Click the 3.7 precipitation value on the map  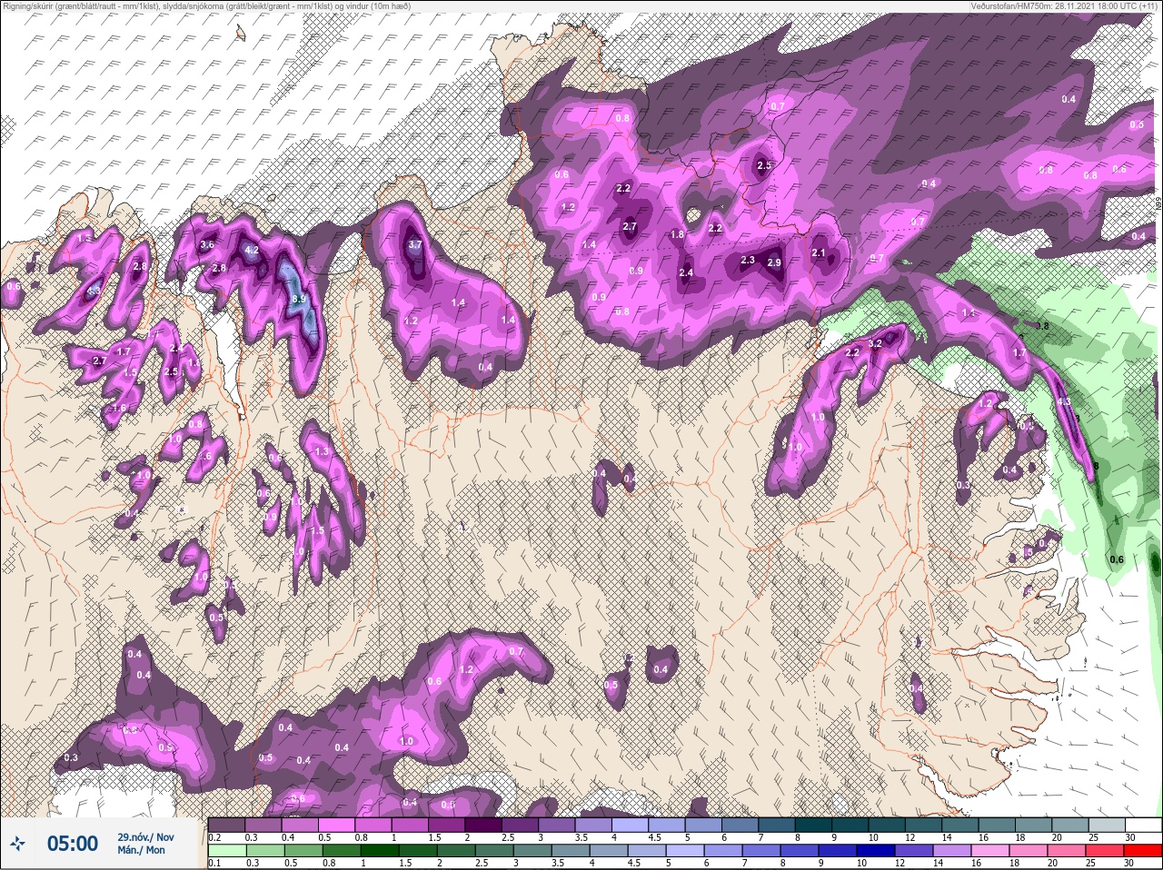click(x=415, y=245)
